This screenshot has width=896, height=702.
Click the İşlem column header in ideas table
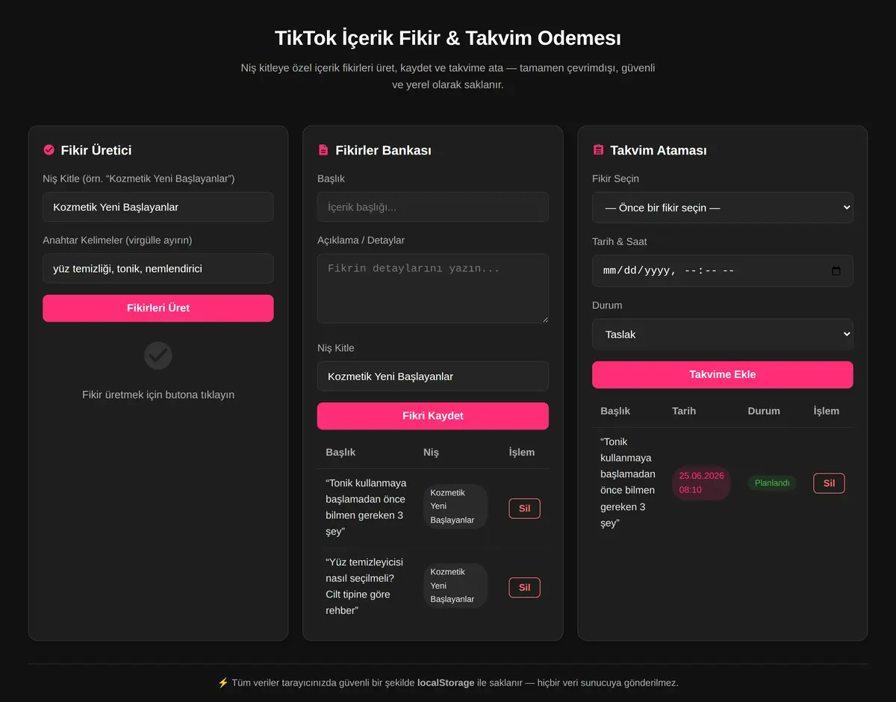(522, 452)
